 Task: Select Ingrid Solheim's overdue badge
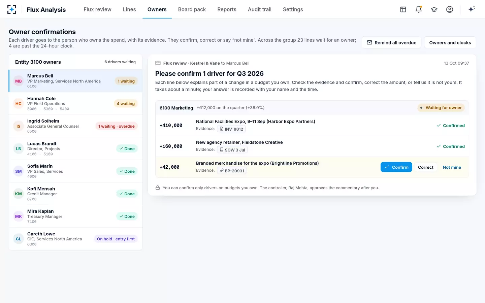pos(116,126)
